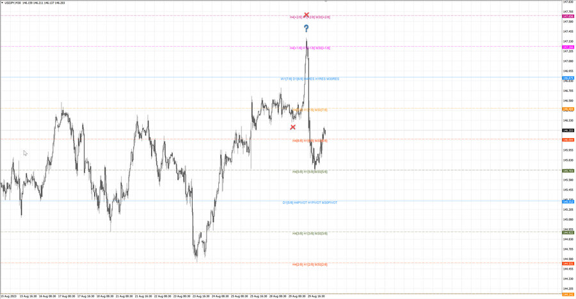Select the blue question mark marker above the price spike
Screen dimensions: 576x299
pos(307,28)
